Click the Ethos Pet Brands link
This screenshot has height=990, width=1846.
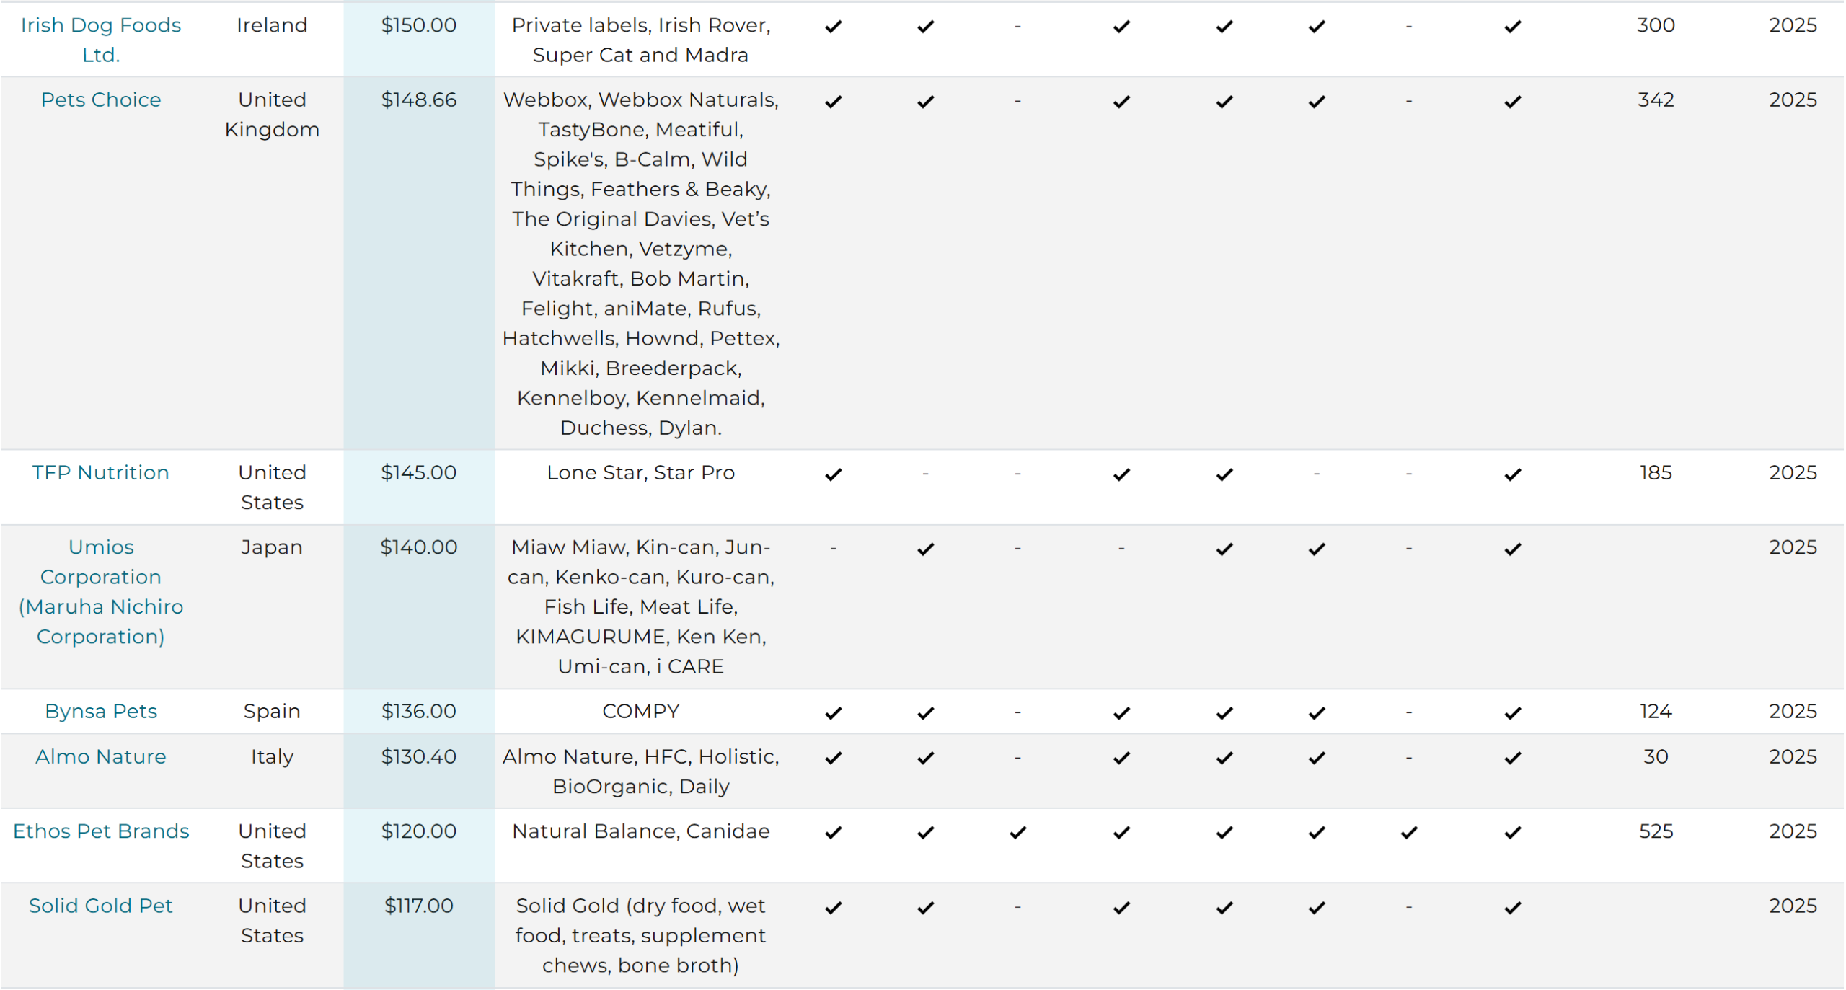(x=101, y=831)
